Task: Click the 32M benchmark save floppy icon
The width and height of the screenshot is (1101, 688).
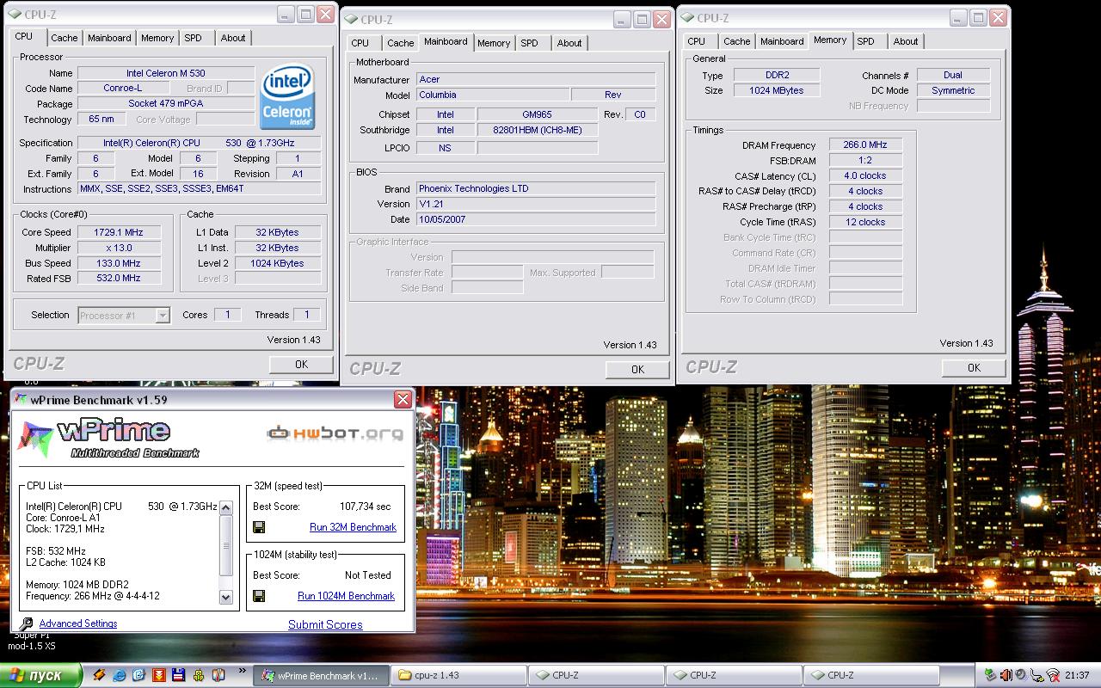Action: coord(259,527)
